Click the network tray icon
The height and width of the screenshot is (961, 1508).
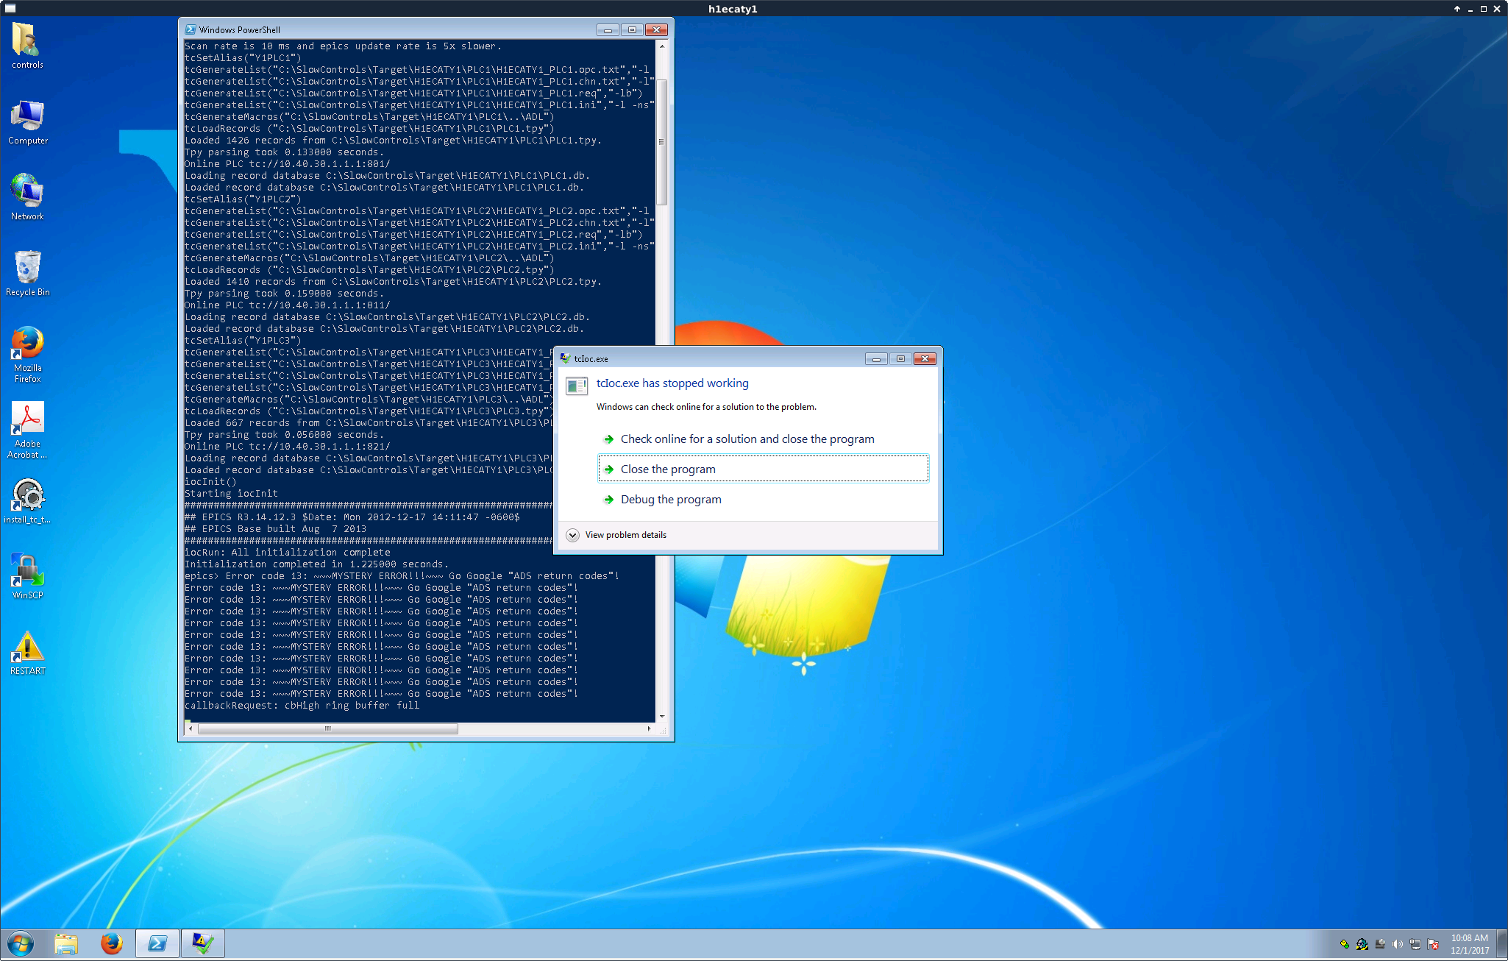1415,944
